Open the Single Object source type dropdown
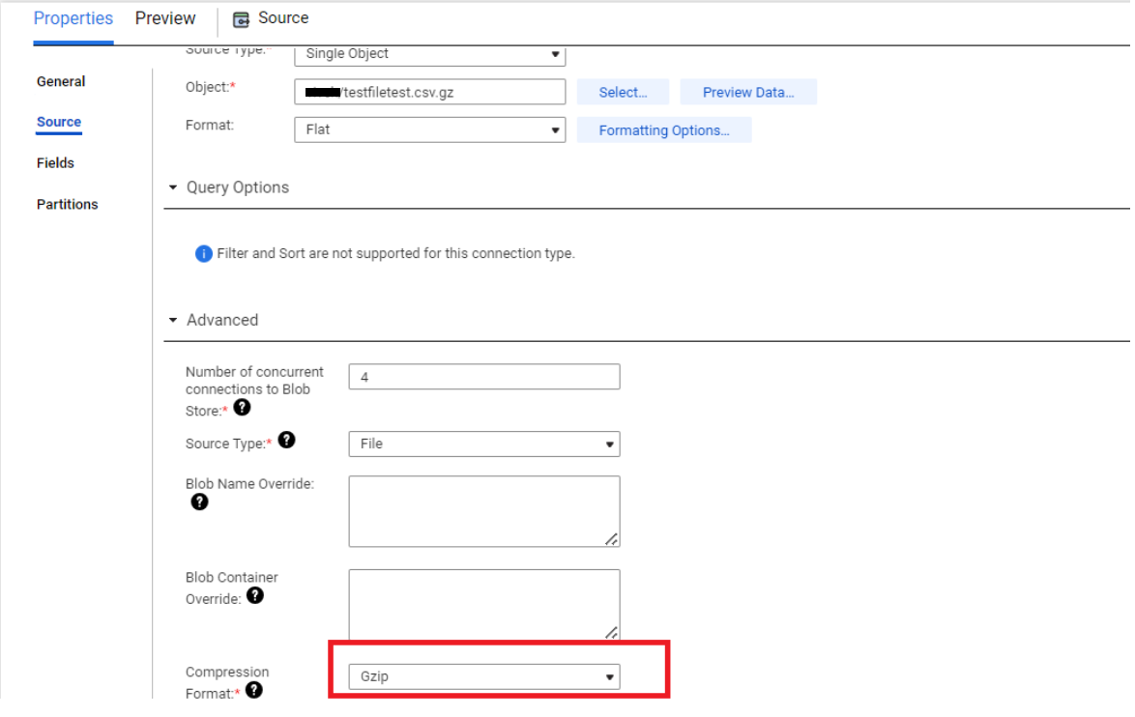Screen dimensions: 1135x717 tap(430, 54)
